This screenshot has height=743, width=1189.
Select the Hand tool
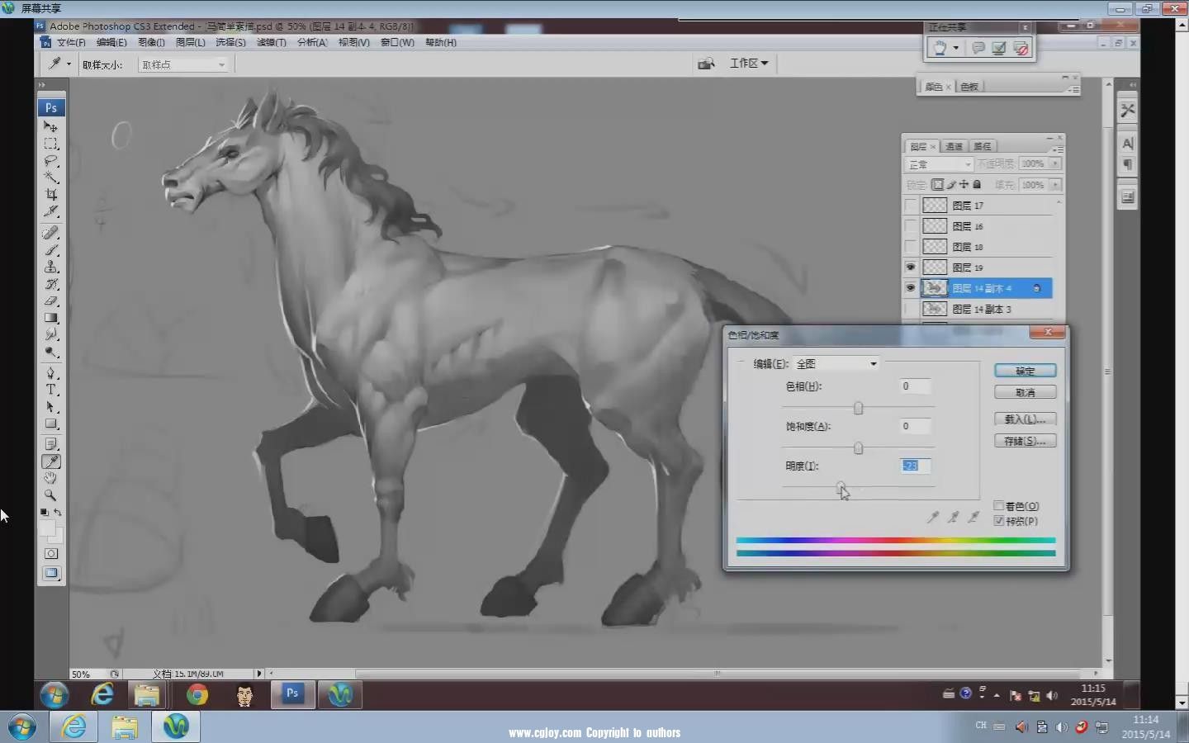(x=50, y=478)
